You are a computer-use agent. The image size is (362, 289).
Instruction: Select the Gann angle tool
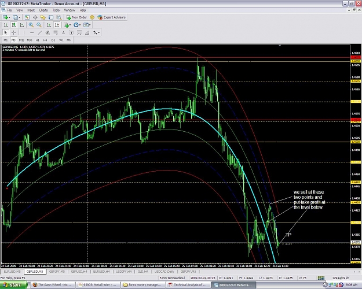pyautogui.click(x=87, y=33)
